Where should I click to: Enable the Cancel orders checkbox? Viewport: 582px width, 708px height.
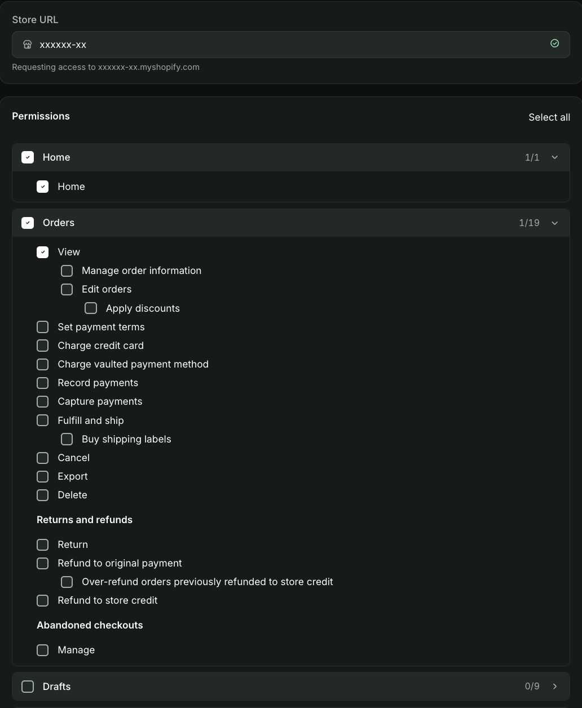pos(43,458)
